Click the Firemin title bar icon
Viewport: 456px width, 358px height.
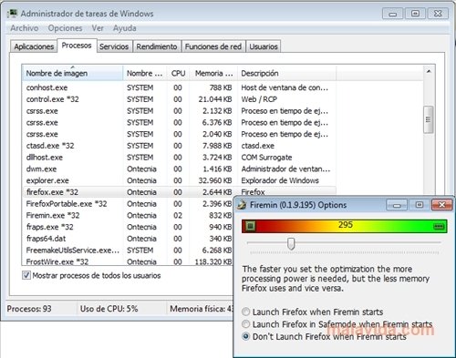242,205
